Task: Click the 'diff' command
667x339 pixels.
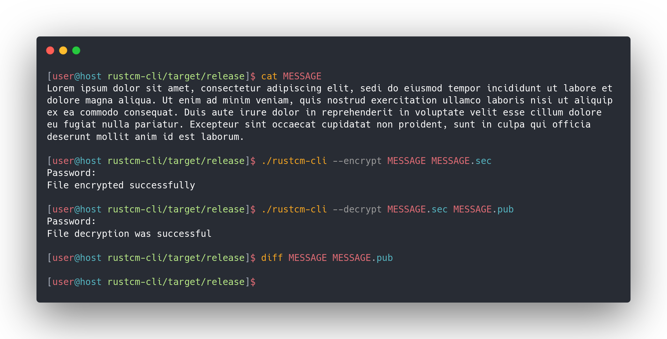Action: click(x=272, y=258)
